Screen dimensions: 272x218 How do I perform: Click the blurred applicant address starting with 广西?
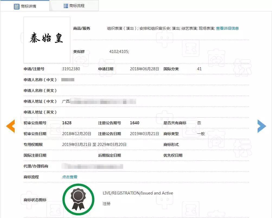pos(99,102)
